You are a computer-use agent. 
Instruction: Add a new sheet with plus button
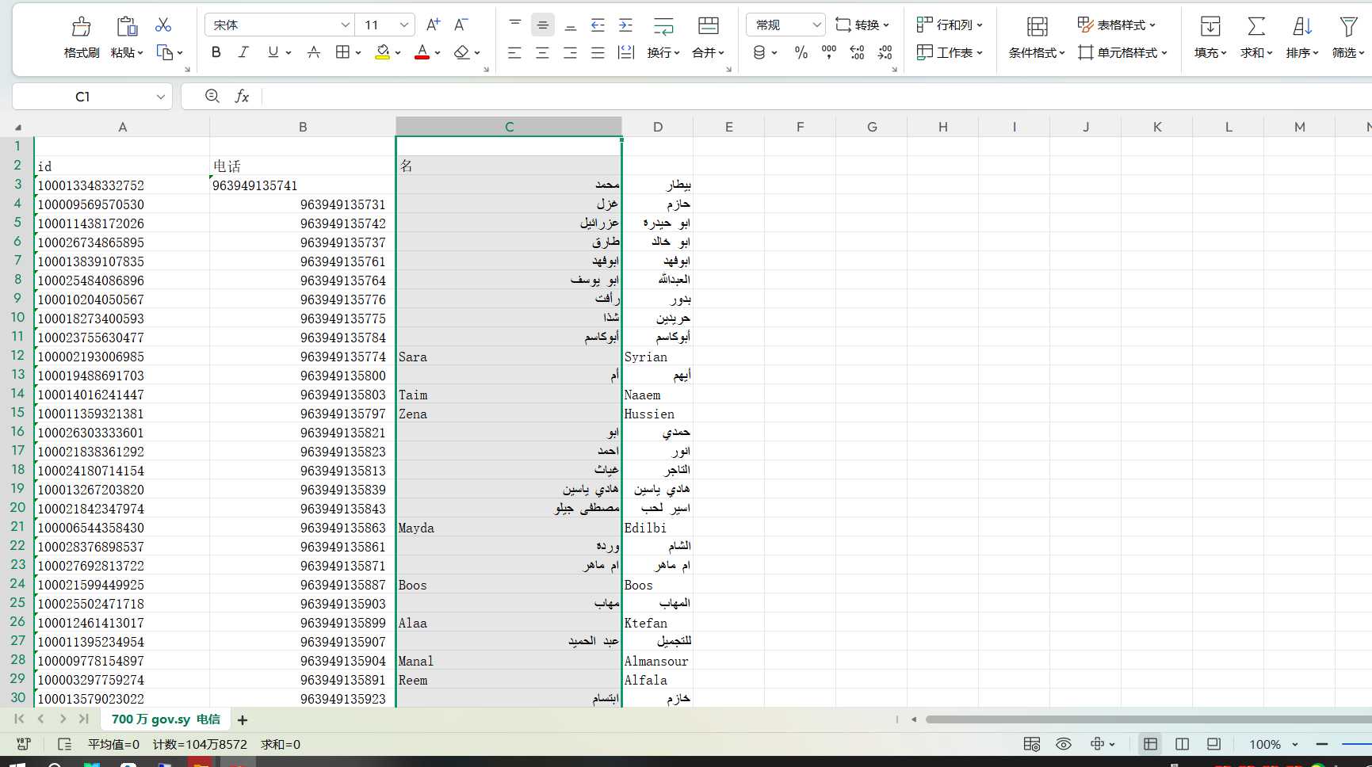click(x=243, y=720)
